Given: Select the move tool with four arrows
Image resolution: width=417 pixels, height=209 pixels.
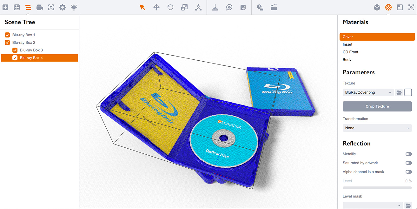Looking at the screenshot, I should tap(156, 7).
